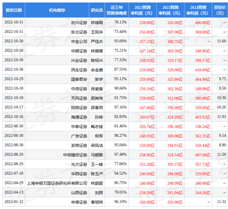Click researcher name 陈玉卢
228x209 pixels.
[97, 174]
